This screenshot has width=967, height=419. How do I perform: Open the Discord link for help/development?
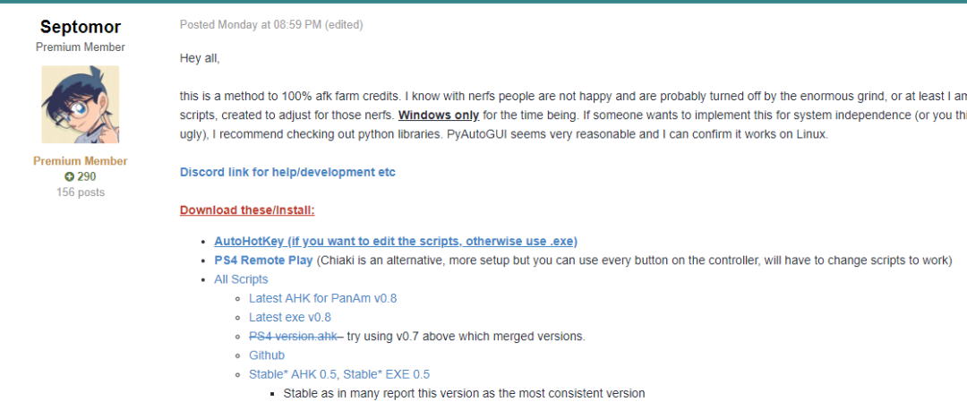coord(287,172)
